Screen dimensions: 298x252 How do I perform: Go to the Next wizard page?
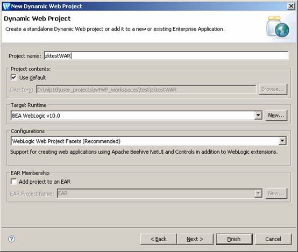tap(195, 239)
